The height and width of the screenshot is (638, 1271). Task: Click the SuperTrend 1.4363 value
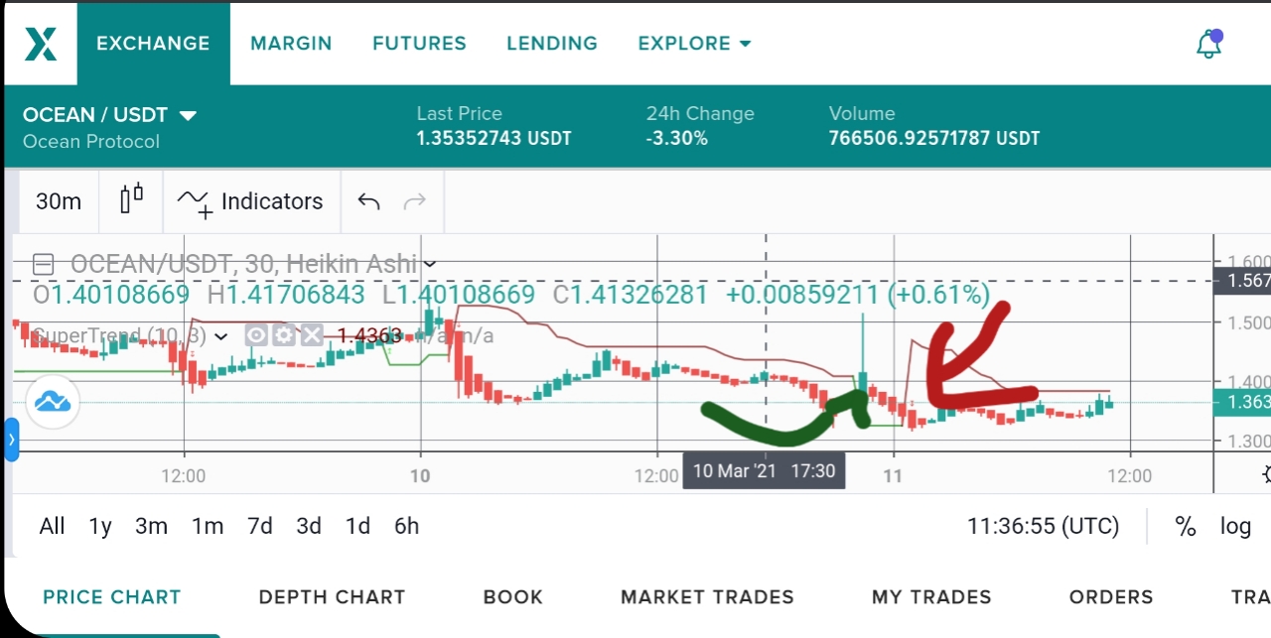point(369,336)
